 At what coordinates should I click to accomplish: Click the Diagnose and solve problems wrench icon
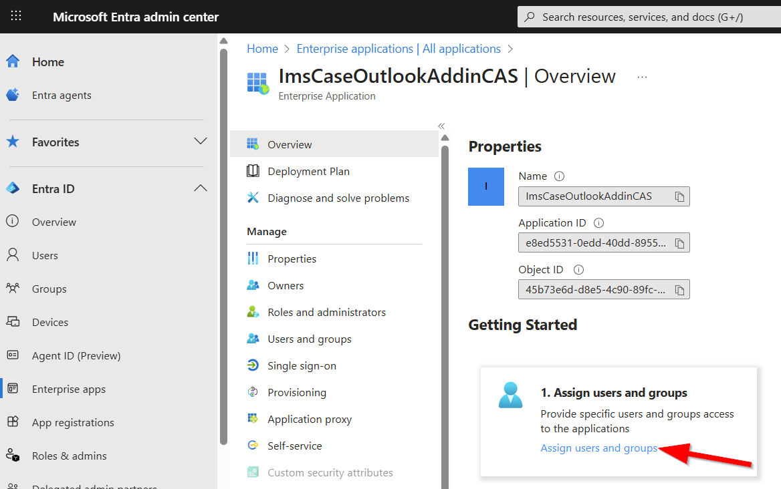click(x=253, y=198)
